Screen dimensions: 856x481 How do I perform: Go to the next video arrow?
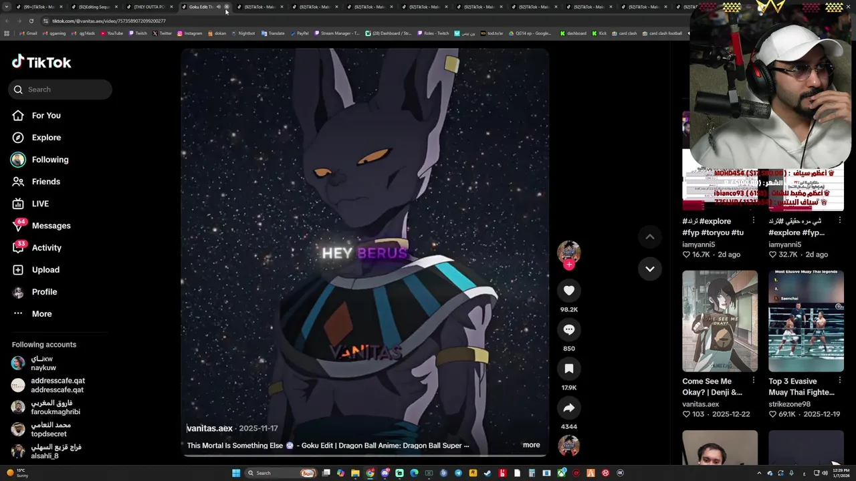click(649, 269)
